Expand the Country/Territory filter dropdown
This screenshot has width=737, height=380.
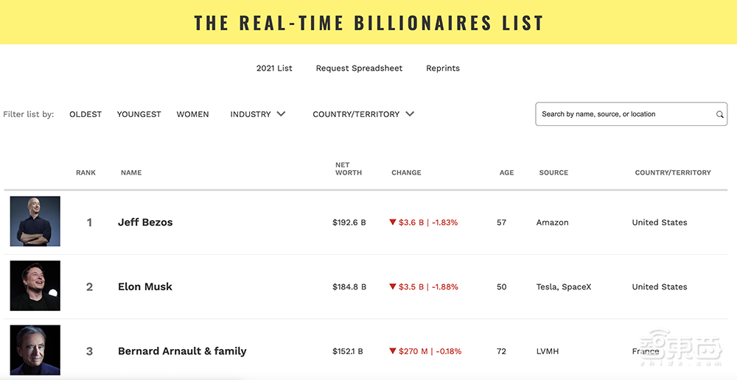pyautogui.click(x=363, y=114)
